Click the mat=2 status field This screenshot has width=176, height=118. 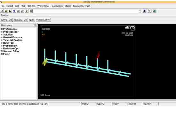tap(88, 104)
